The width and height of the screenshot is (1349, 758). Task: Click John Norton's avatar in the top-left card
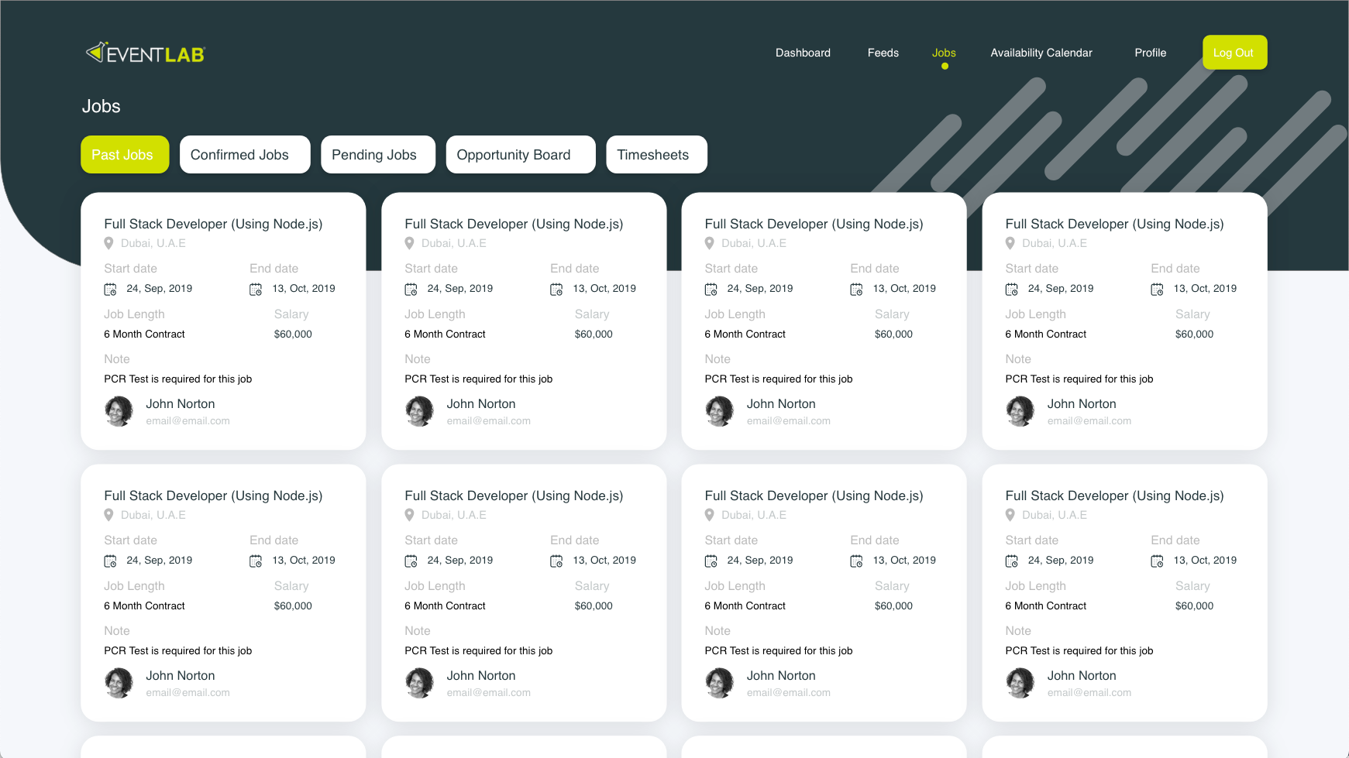(119, 411)
